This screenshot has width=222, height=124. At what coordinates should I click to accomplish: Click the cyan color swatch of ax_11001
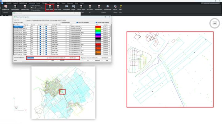click(98, 33)
